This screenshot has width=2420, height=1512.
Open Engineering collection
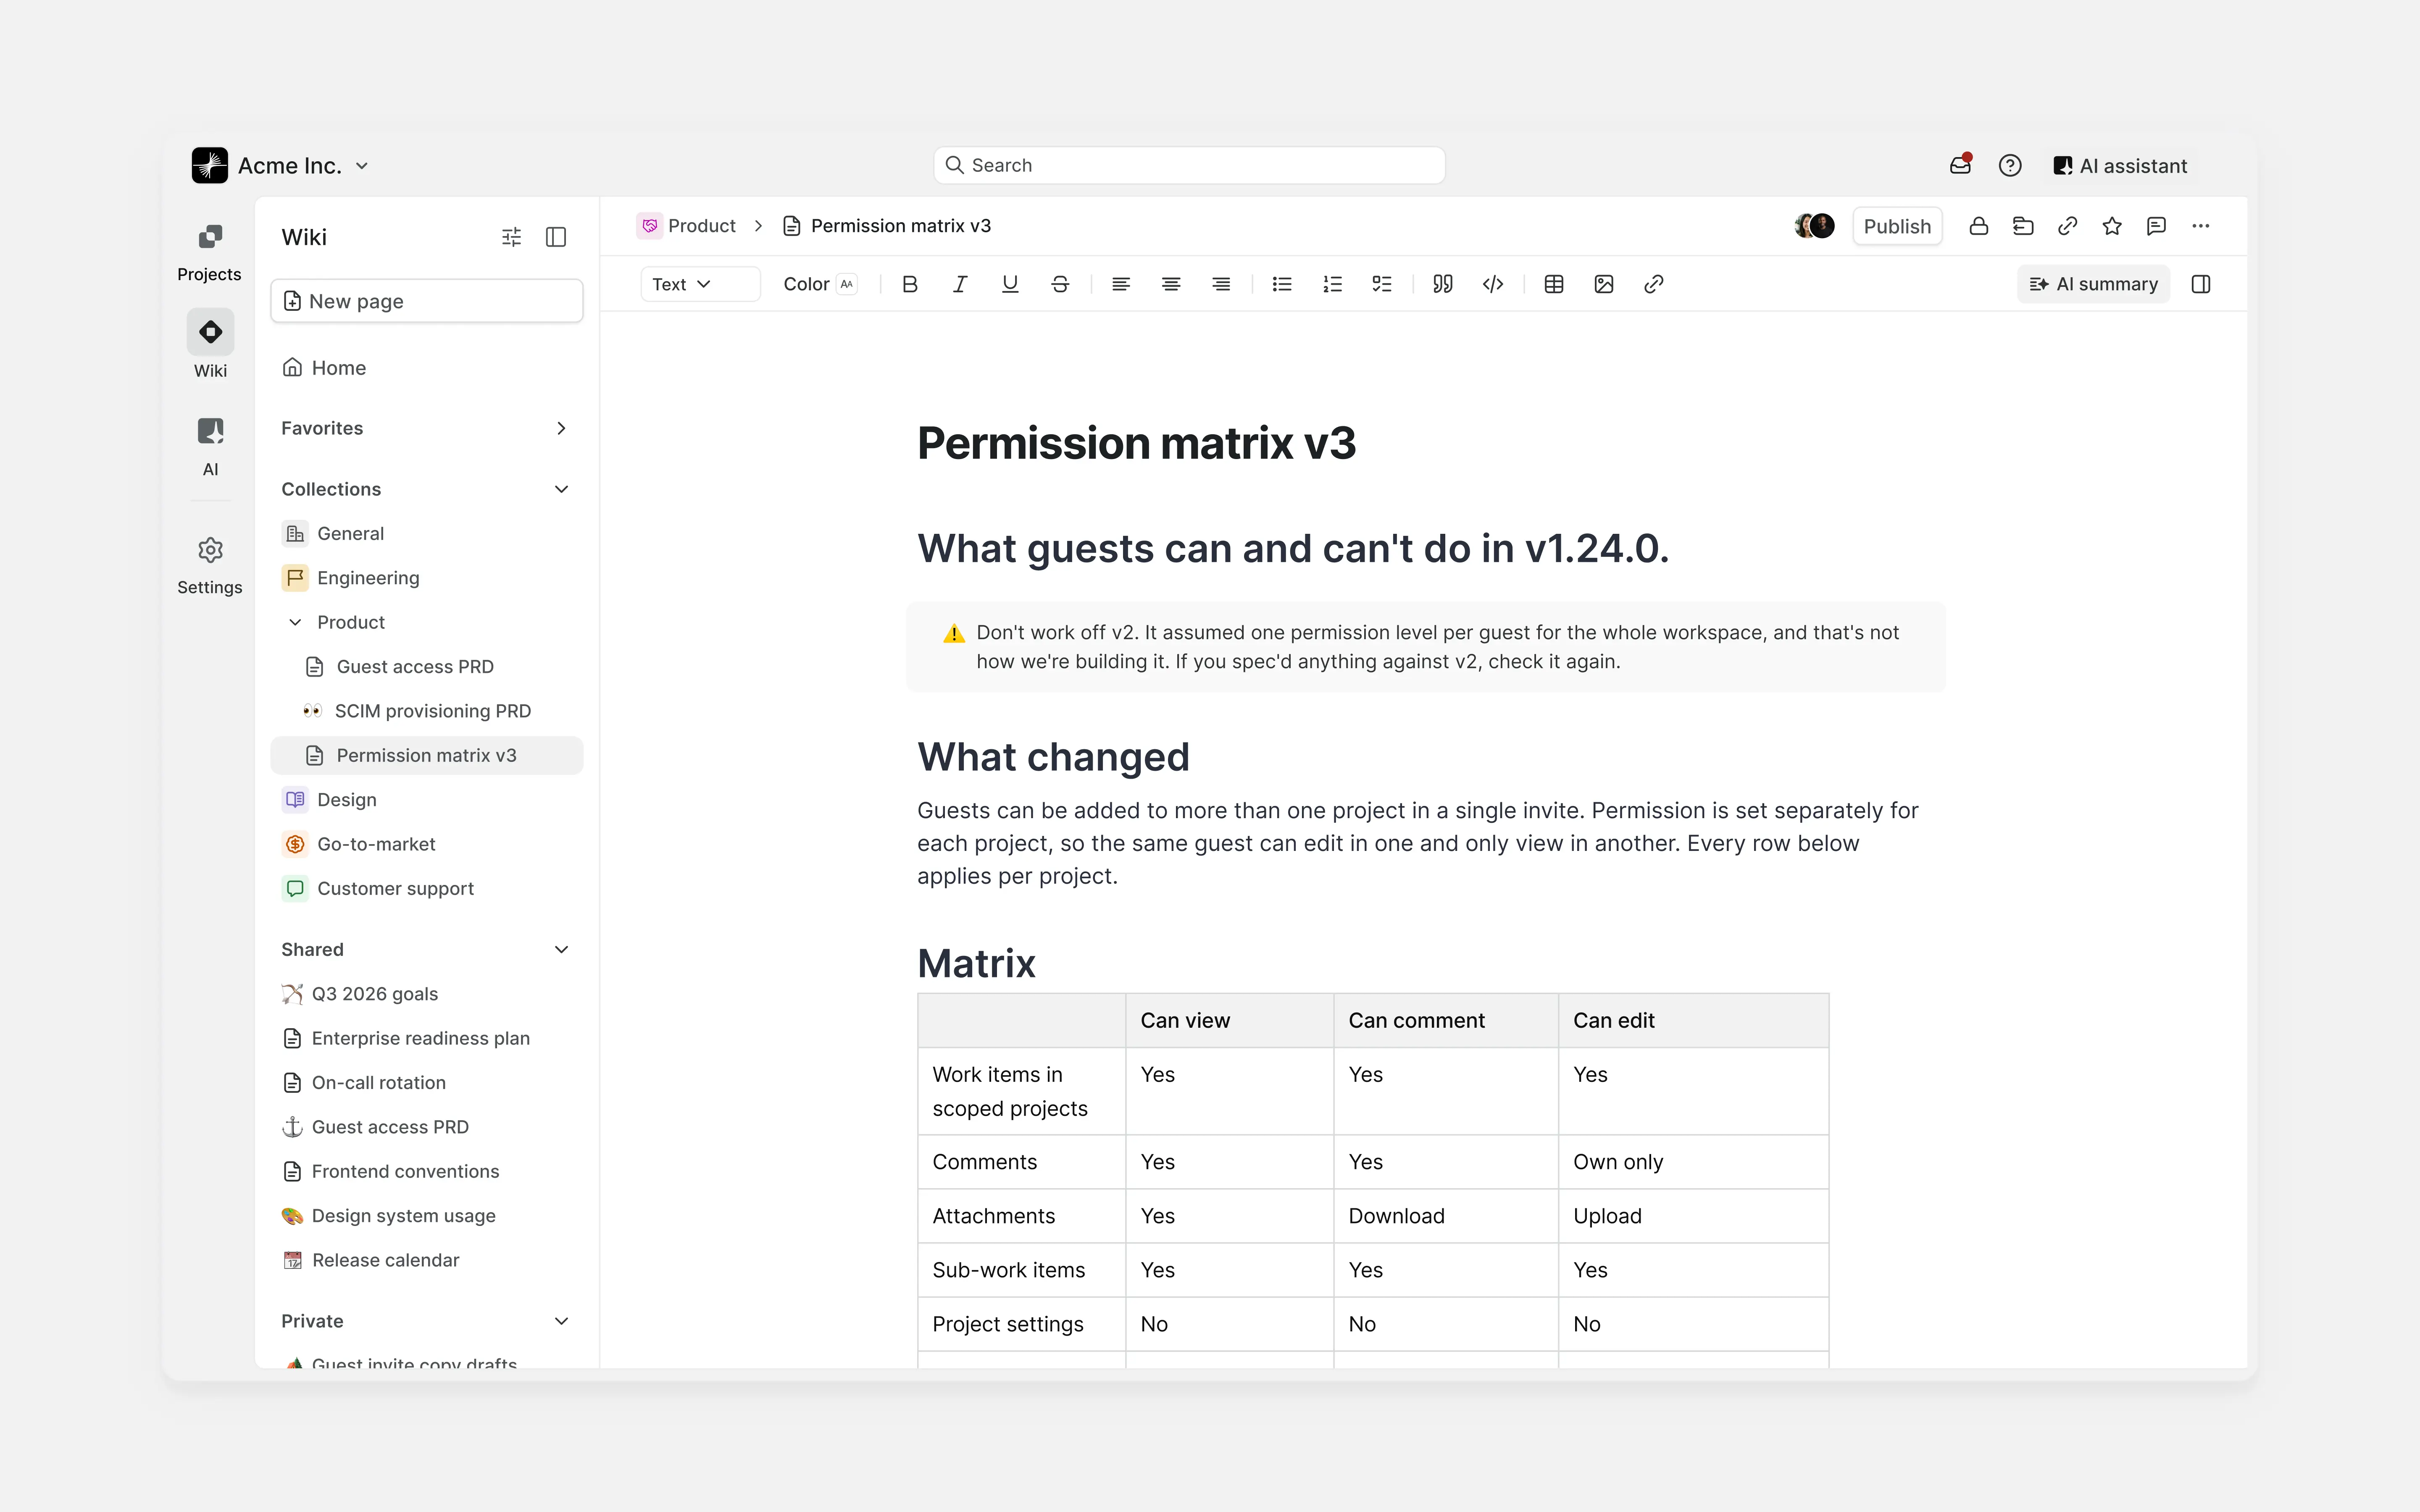[427, 578]
